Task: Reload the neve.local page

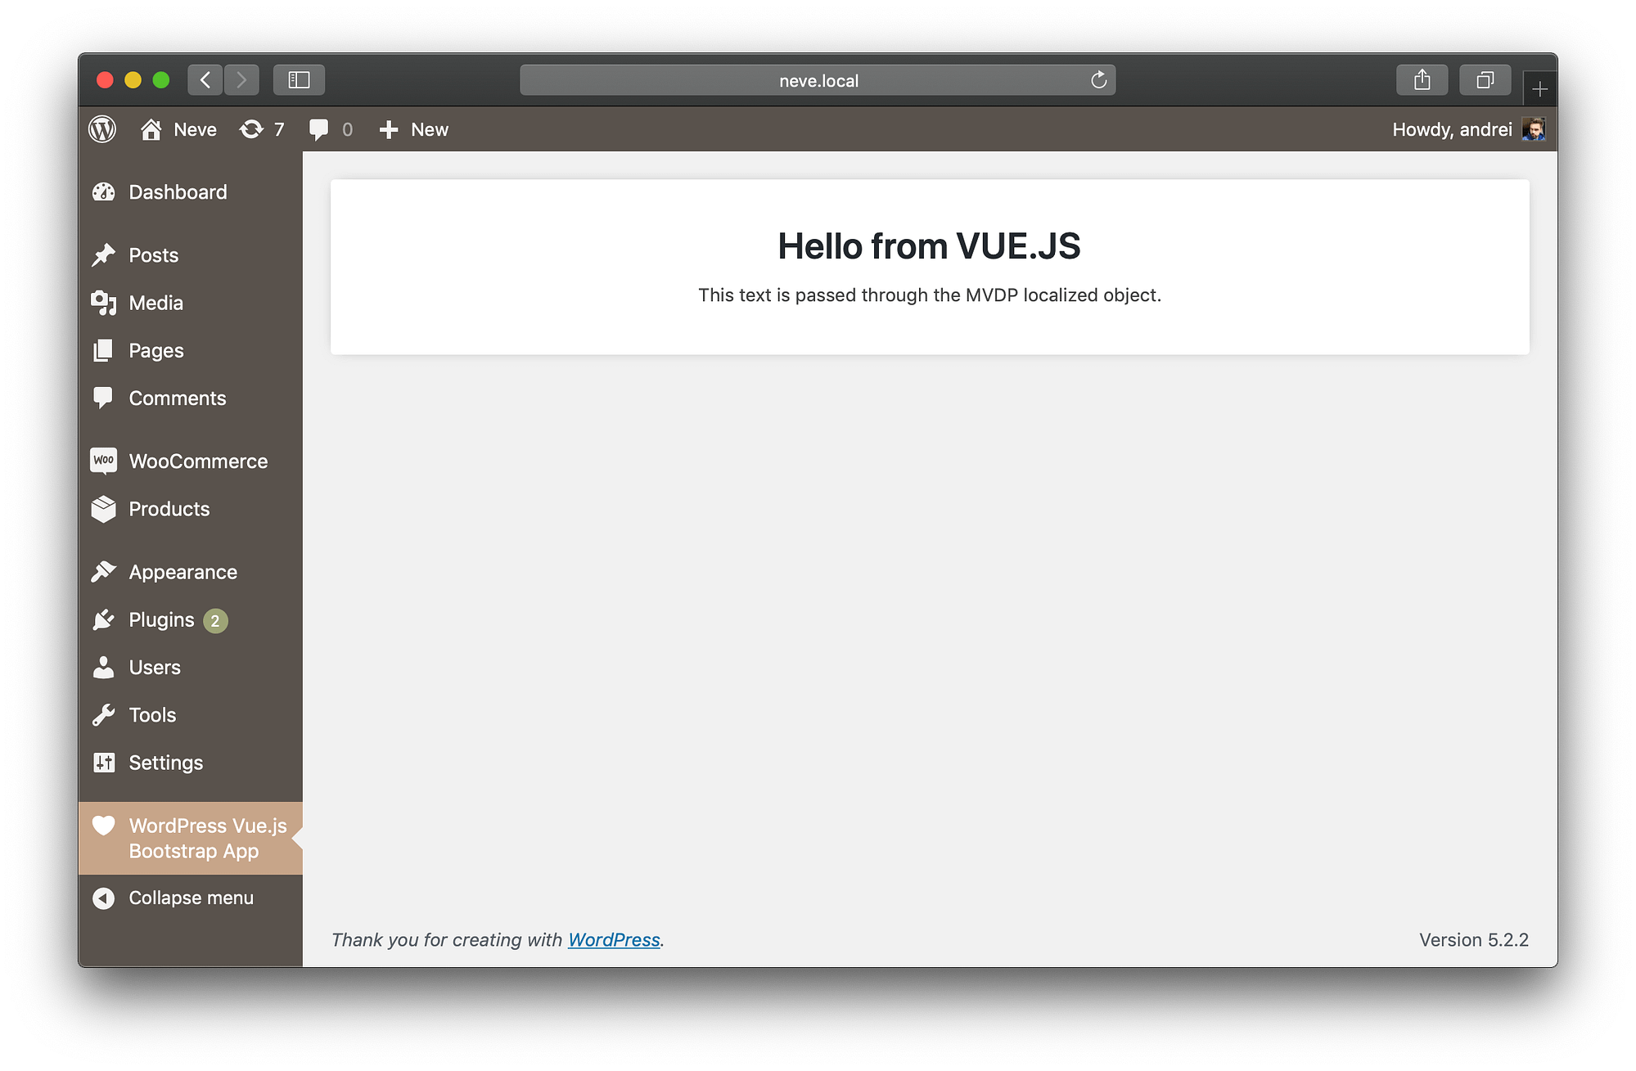Action: click(1098, 80)
